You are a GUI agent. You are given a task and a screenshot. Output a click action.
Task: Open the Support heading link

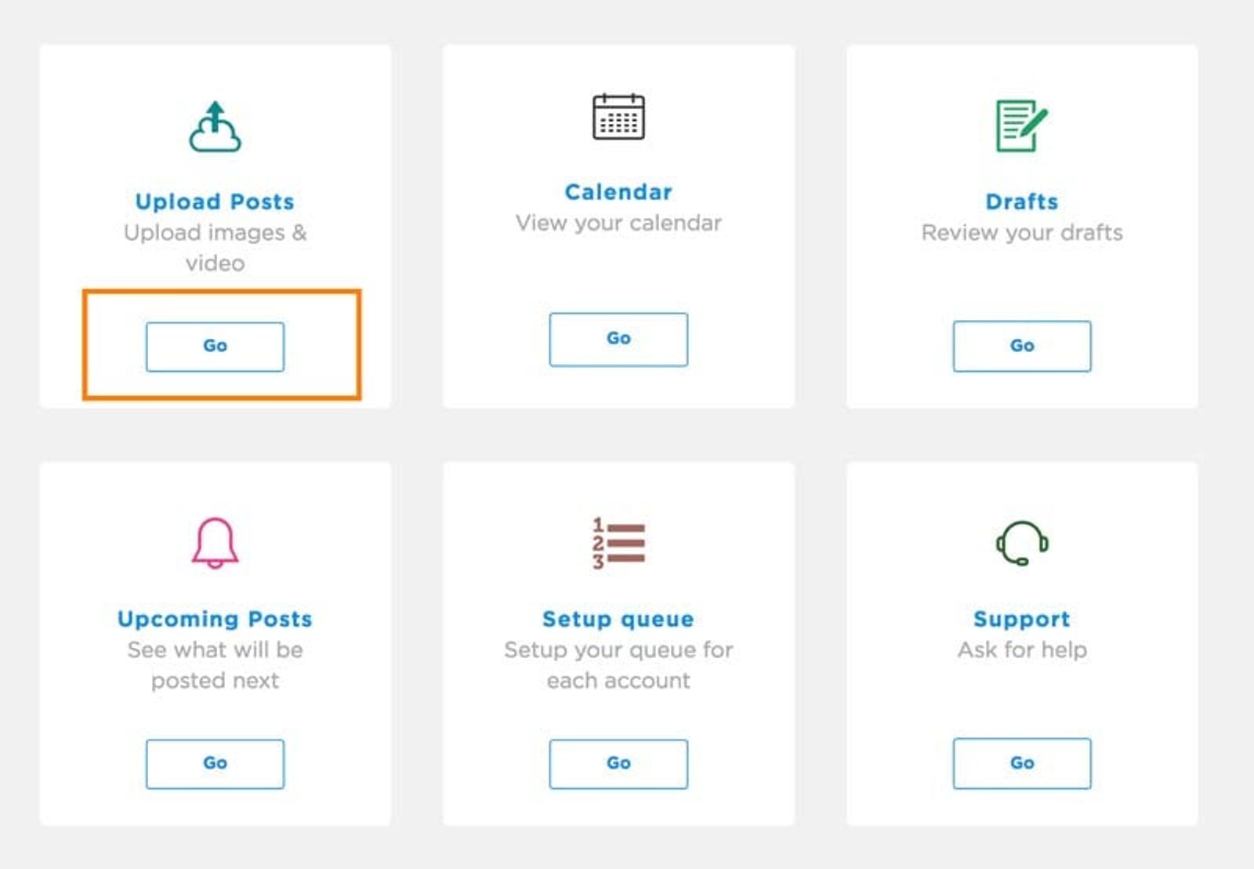coord(1022,619)
